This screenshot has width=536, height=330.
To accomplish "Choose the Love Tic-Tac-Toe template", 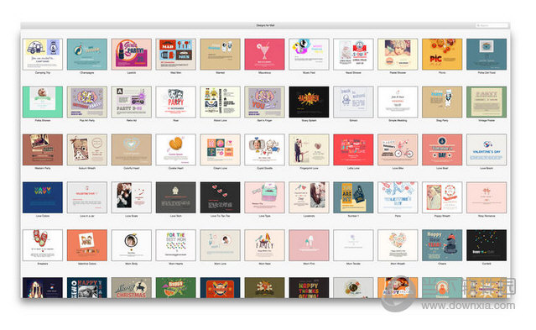I will pyautogui.click(x=220, y=197).
